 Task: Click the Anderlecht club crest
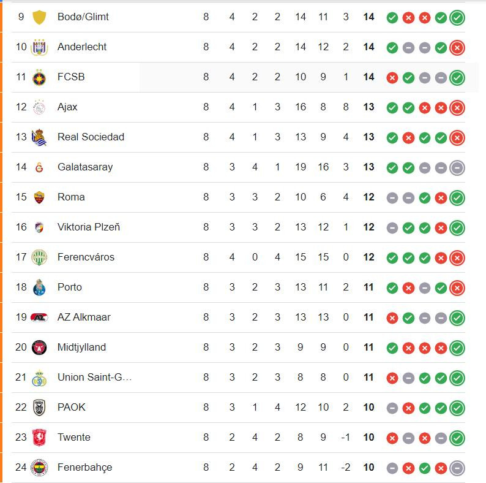tap(39, 47)
